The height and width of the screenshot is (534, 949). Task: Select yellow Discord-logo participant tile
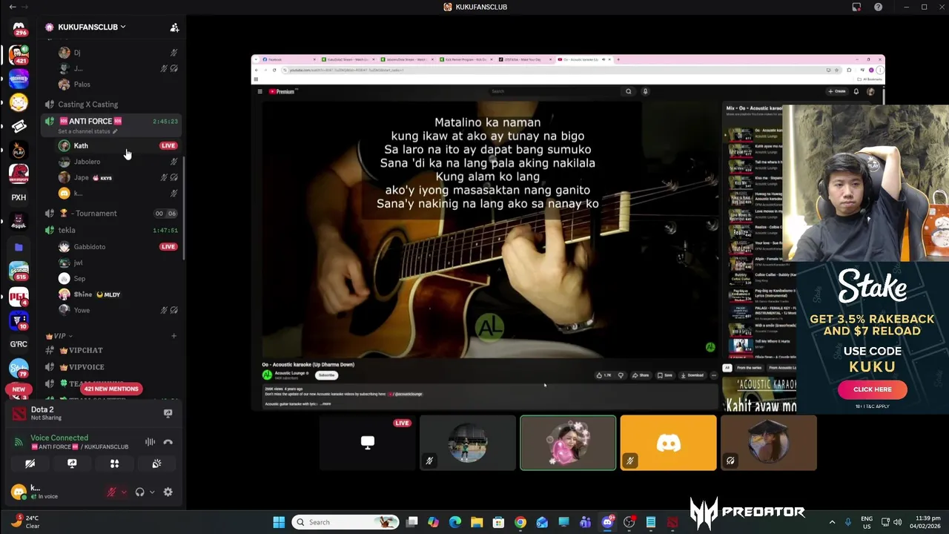coord(669,443)
